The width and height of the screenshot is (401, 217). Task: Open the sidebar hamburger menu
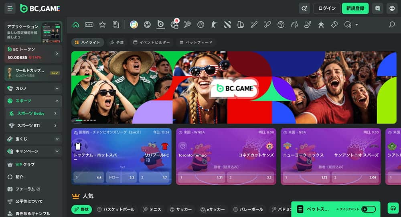[x=10, y=8]
